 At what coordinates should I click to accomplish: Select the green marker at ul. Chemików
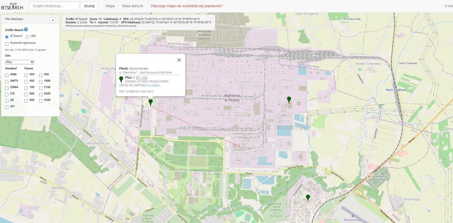[x=151, y=102]
